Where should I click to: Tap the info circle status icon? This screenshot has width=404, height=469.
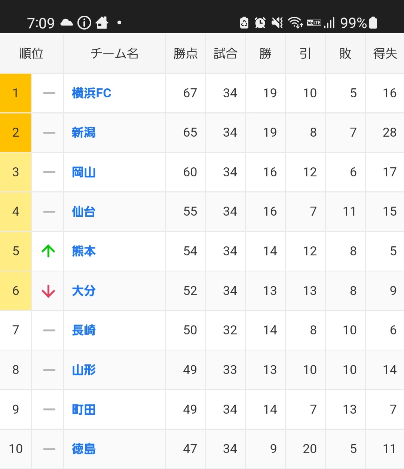(x=84, y=23)
